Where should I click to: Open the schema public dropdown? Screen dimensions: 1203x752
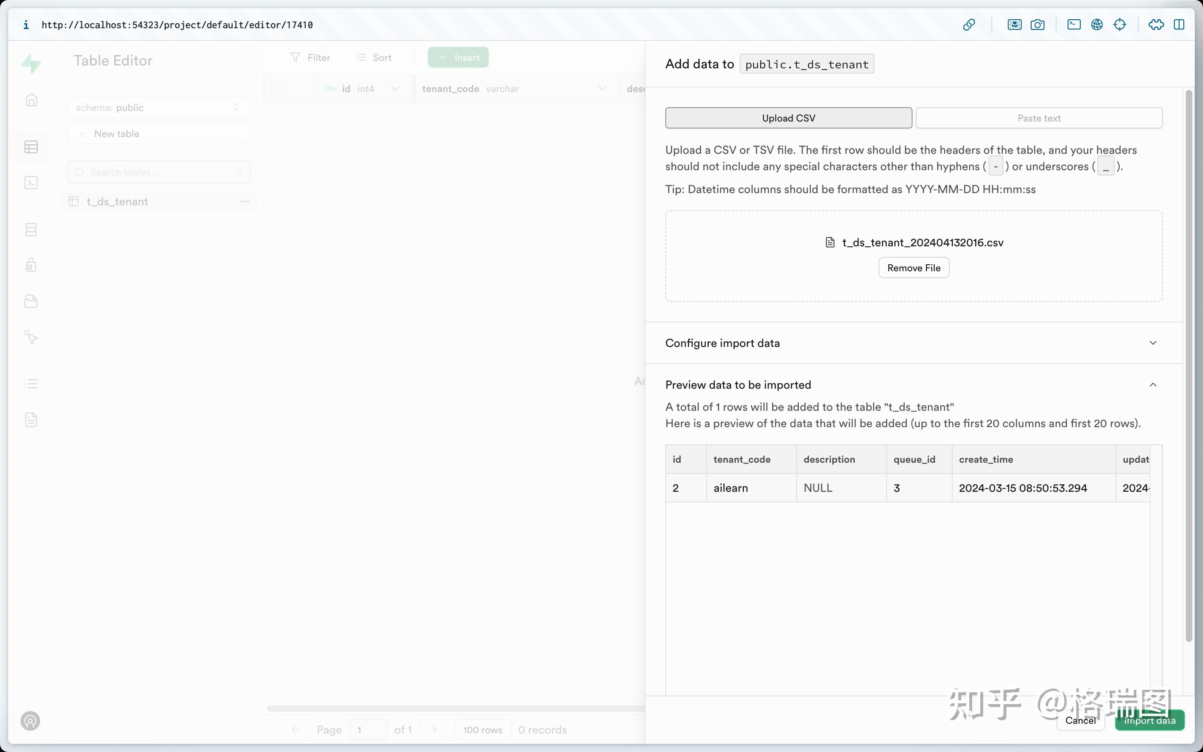[x=158, y=108]
